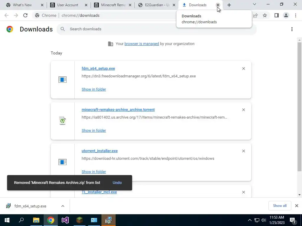Show the torrent file in folder

pos(94,130)
